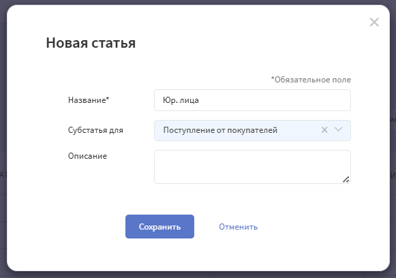The image size is (396, 278).
Task: Click the asterisk beside Название
Action: pos(108,98)
